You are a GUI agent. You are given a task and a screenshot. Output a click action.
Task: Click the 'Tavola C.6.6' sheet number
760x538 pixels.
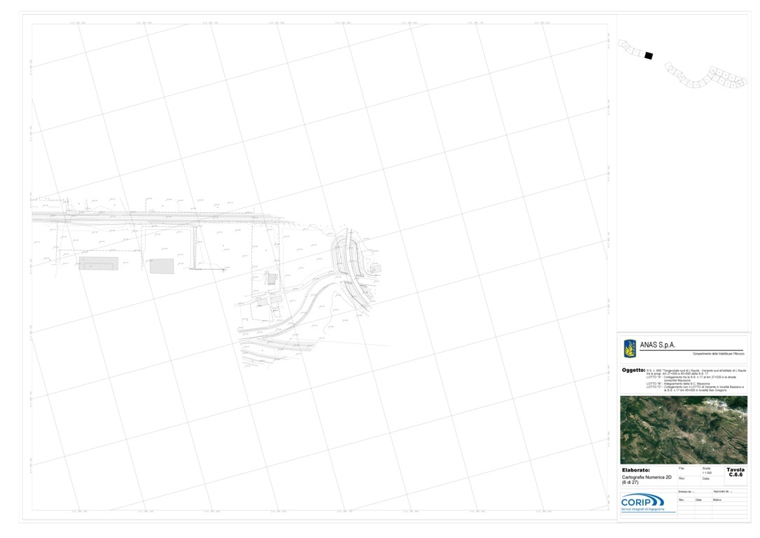click(735, 472)
